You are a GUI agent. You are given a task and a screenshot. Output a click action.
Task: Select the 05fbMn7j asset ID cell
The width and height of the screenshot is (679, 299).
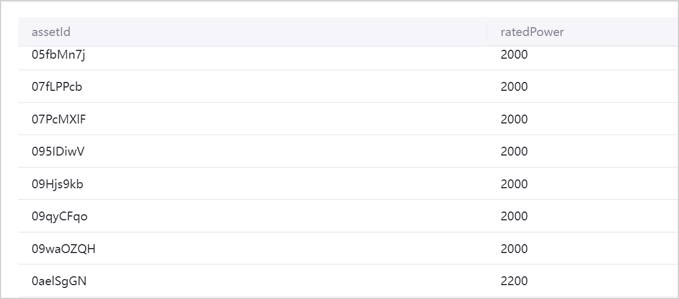[58, 55]
